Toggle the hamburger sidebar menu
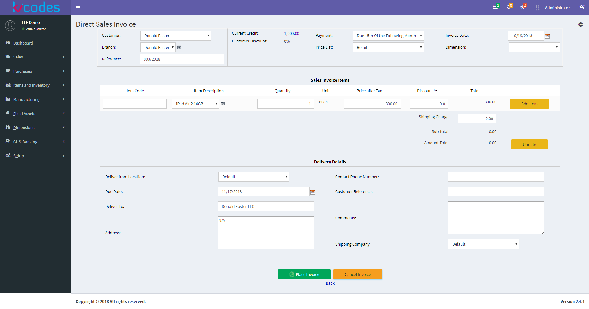This screenshot has height=309, width=589. [78, 8]
